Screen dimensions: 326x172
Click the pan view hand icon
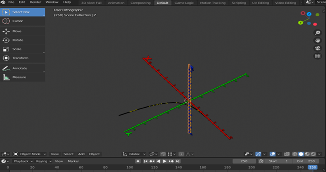pyautogui.click(x=317, y=41)
